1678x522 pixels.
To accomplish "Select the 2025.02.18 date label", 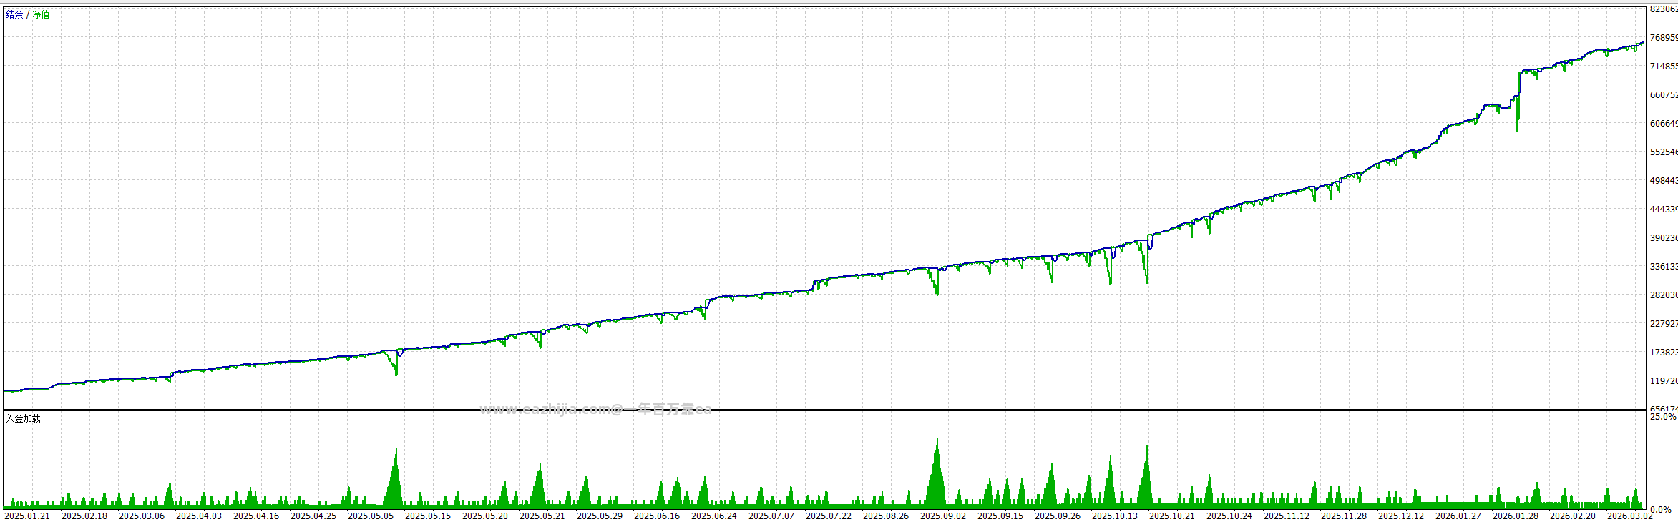I will point(84,516).
